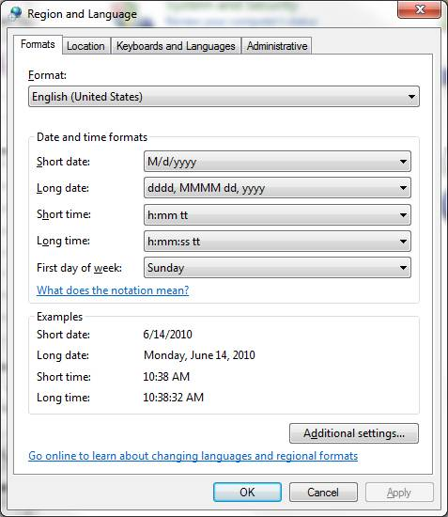Open the Keyboards and Languages tab
The width and height of the screenshot is (448, 517).
tap(176, 46)
